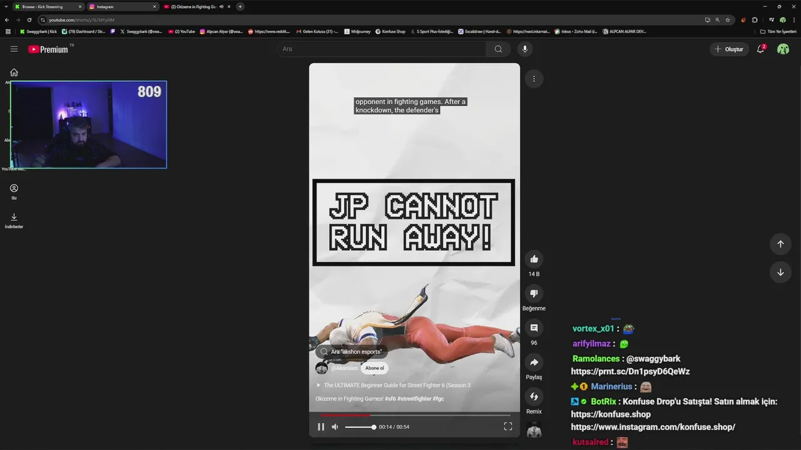Open the Excalidraw bookmark
The width and height of the screenshot is (801, 450).
480,31
